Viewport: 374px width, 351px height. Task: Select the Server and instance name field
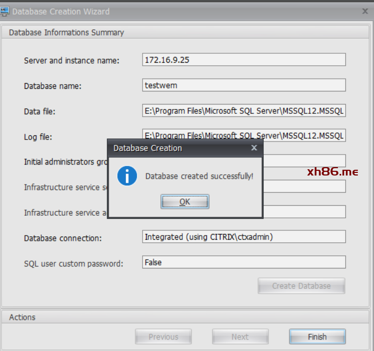click(x=243, y=60)
